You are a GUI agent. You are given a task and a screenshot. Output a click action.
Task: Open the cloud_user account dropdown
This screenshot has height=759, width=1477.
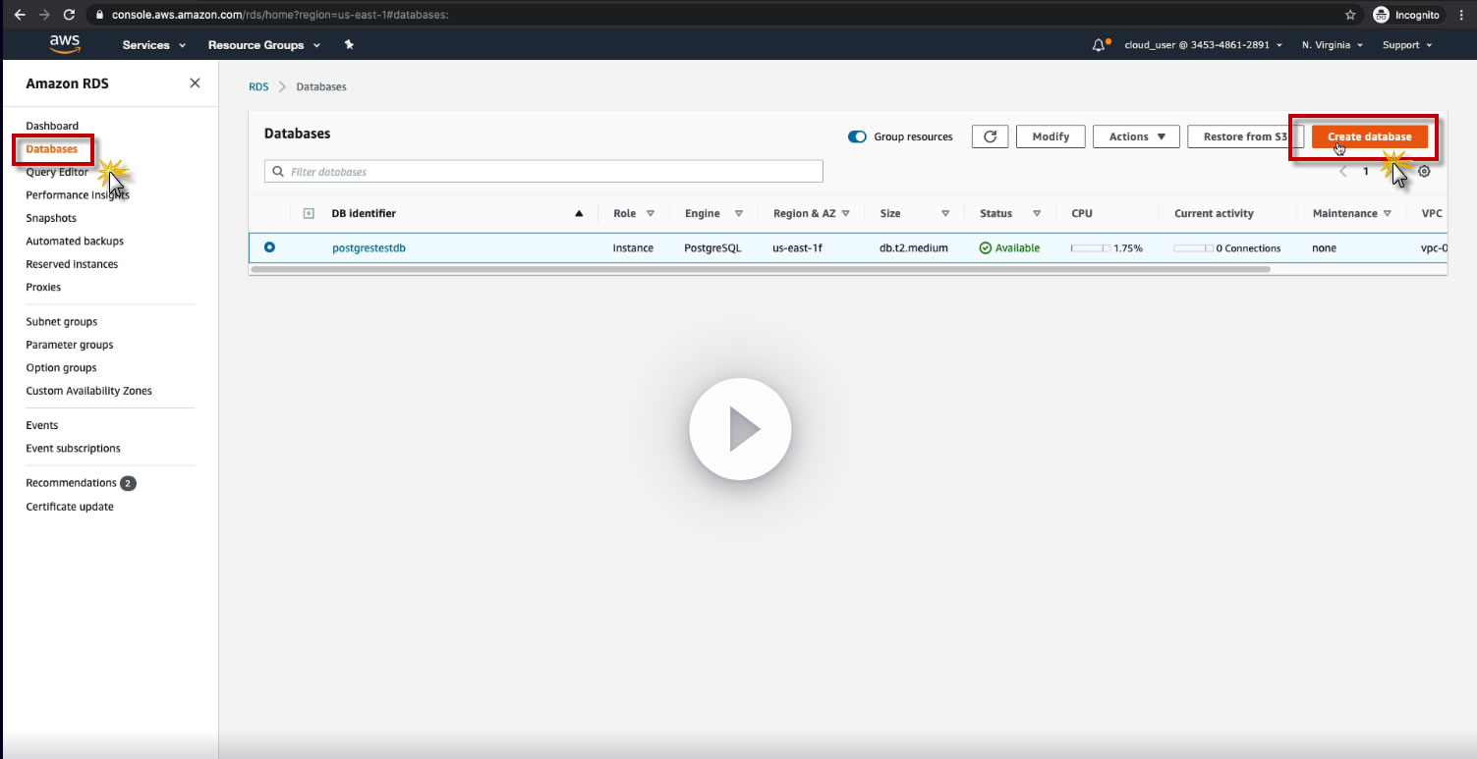tap(1203, 45)
